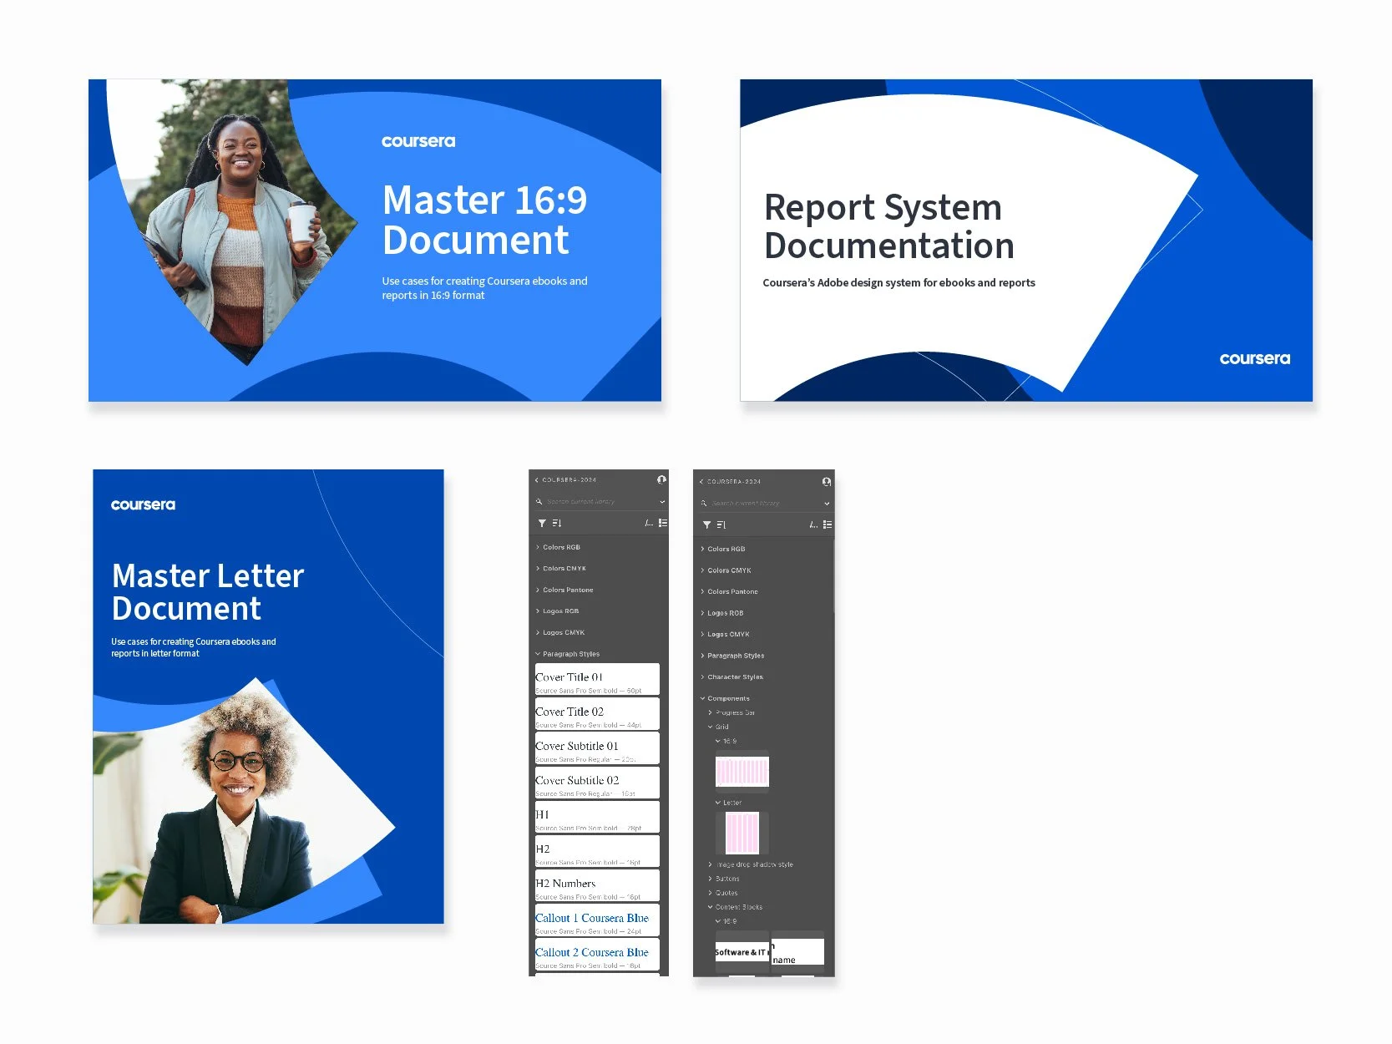Select the 'name' content block thumbnail

pos(797,951)
